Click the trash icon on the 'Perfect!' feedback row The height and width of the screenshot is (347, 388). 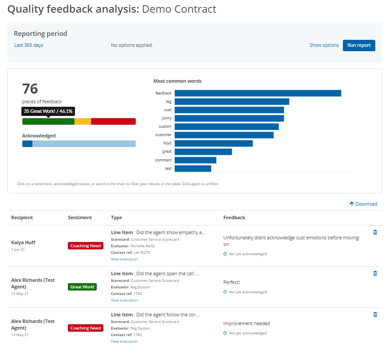tap(375, 273)
